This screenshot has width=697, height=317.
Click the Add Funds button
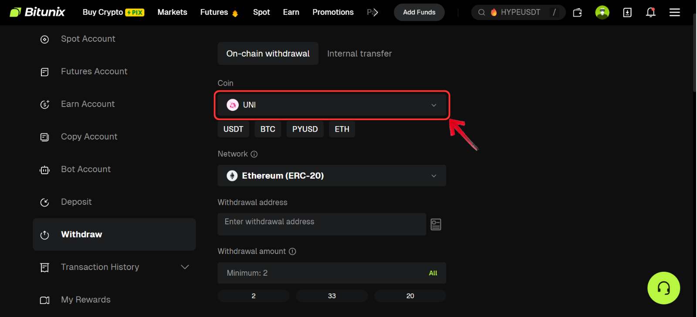pyautogui.click(x=419, y=12)
